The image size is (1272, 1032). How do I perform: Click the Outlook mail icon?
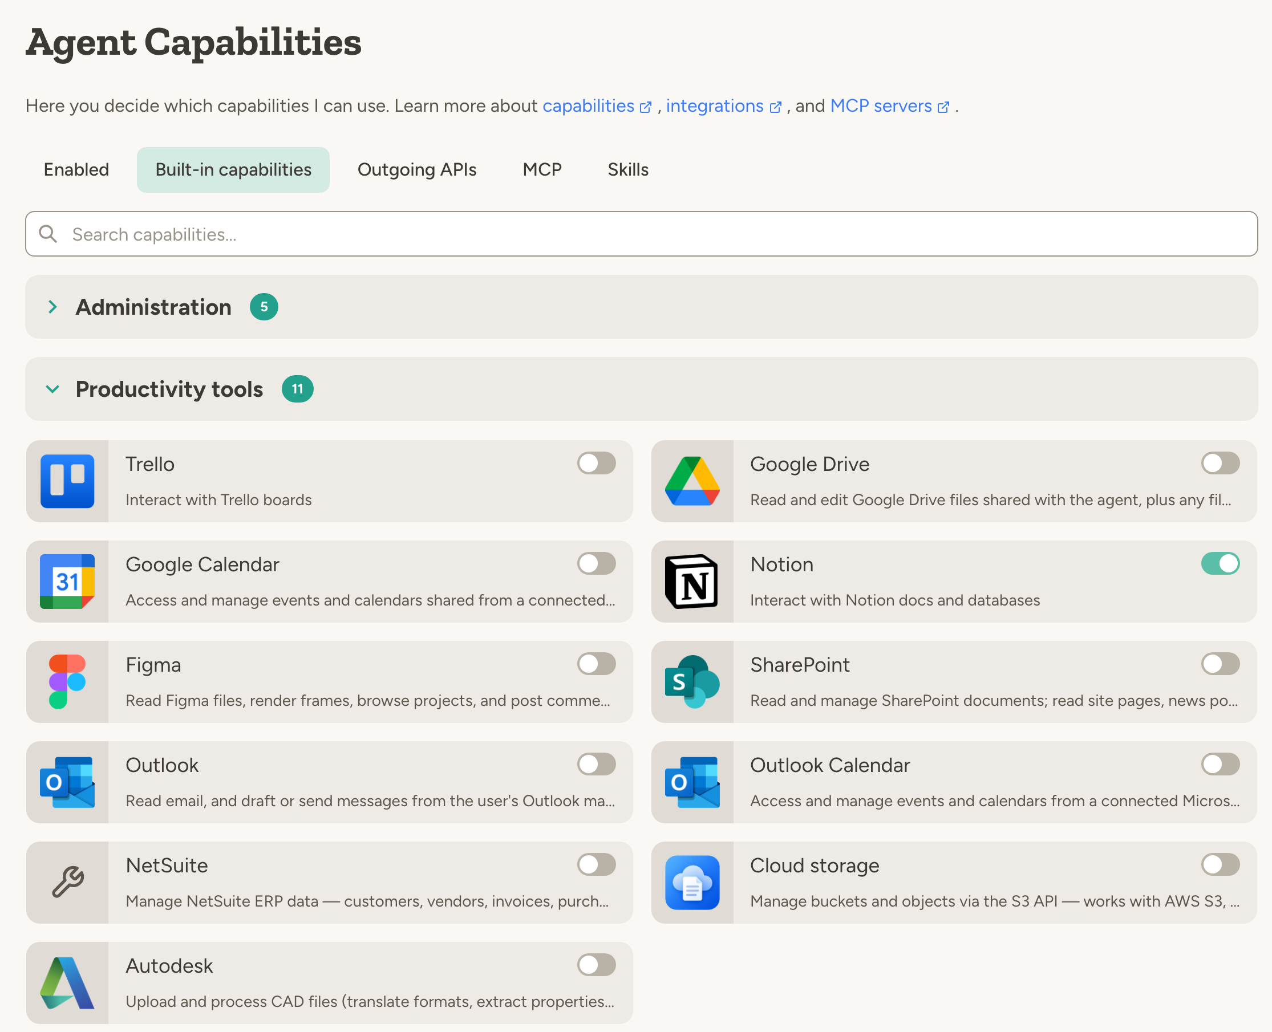tap(67, 782)
